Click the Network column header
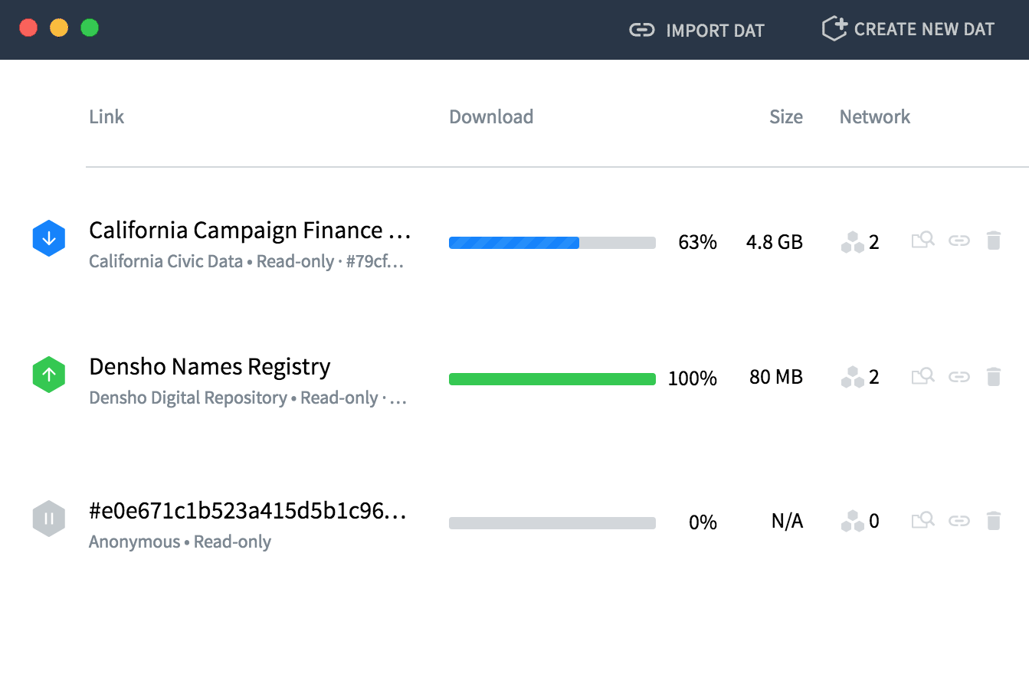 [874, 116]
